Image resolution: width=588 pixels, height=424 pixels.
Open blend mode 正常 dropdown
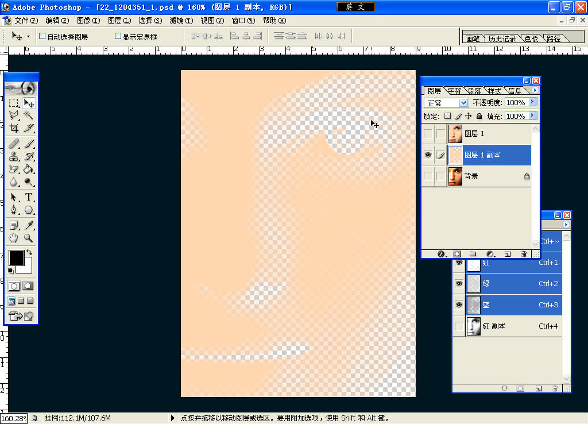point(463,103)
